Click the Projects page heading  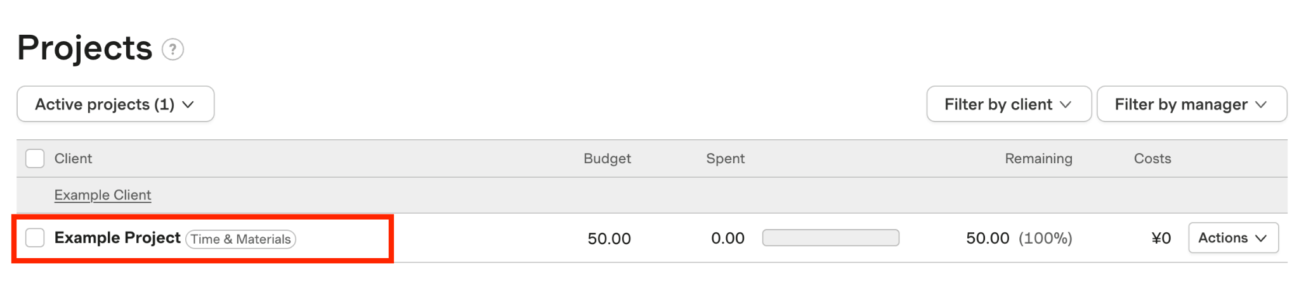tap(85, 48)
